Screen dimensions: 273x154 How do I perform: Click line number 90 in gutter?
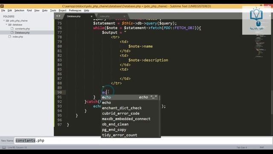60,92
